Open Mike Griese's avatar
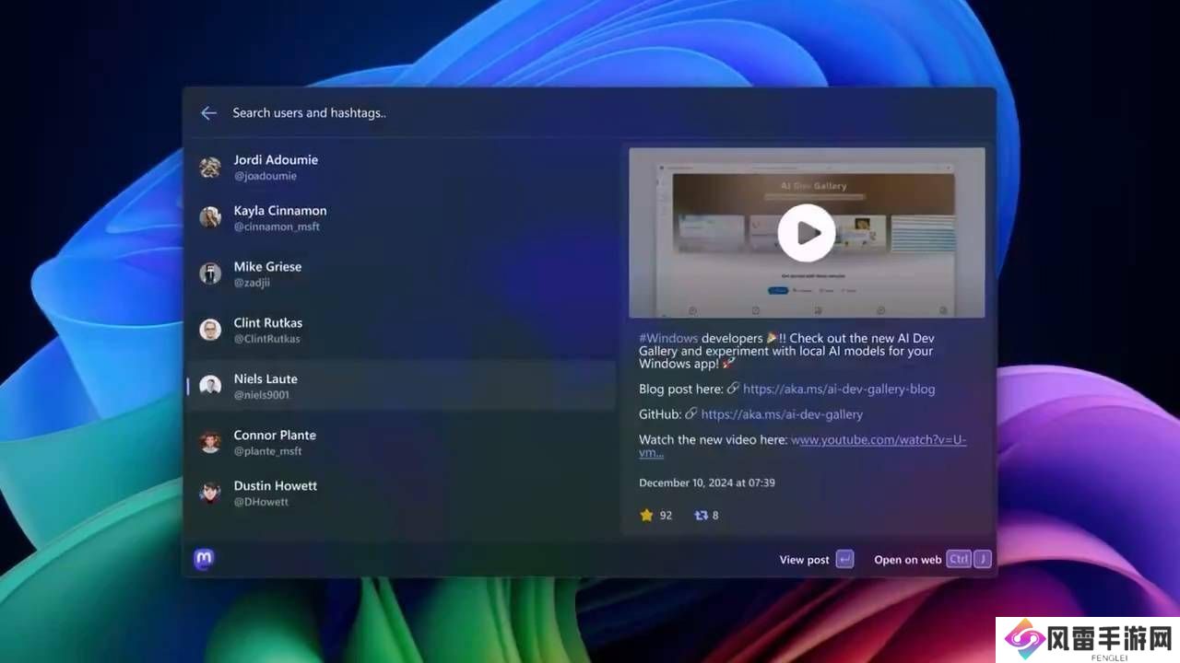Screen dimensions: 1180x663 [210, 273]
